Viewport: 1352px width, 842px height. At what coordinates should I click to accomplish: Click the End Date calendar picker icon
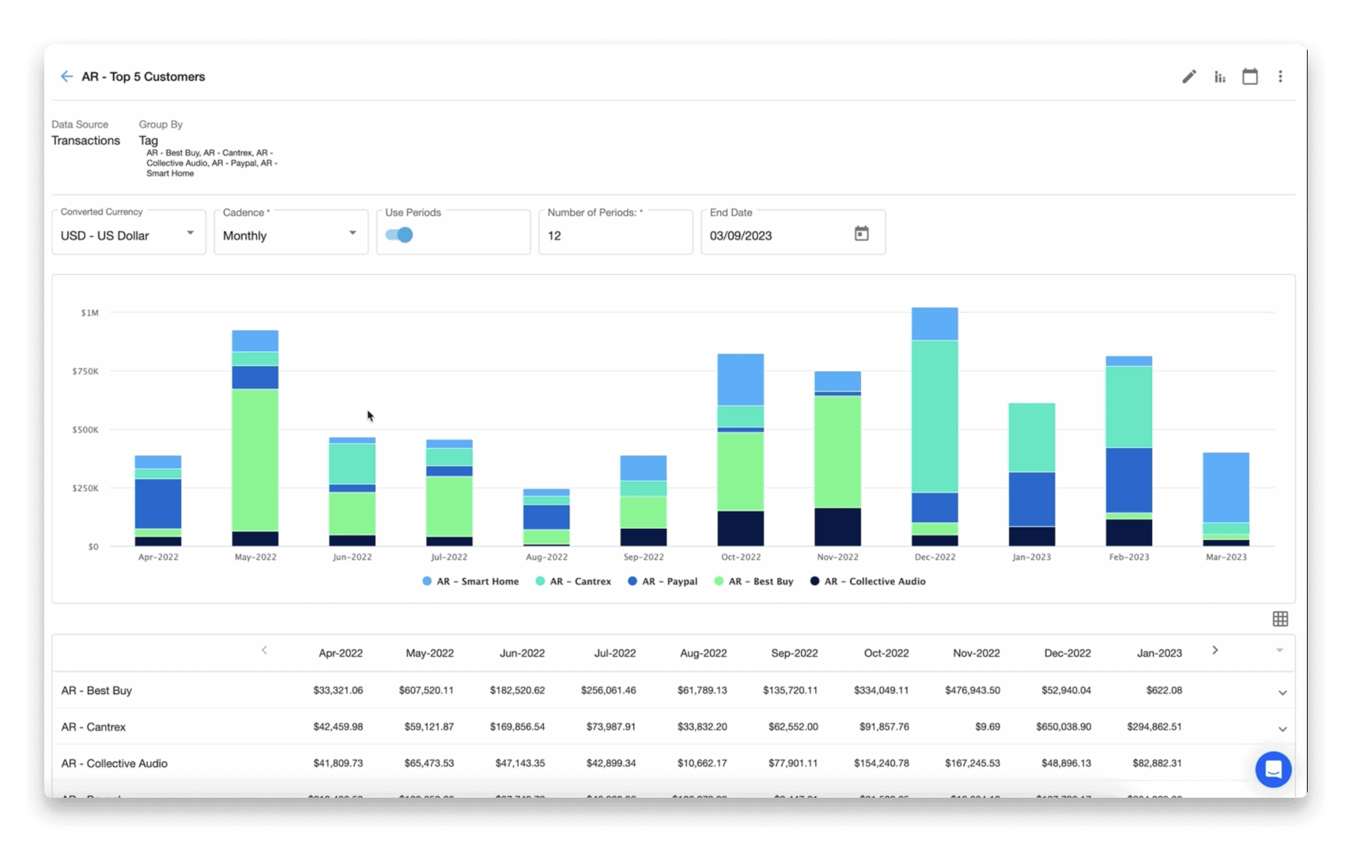click(x=861, y=234)
